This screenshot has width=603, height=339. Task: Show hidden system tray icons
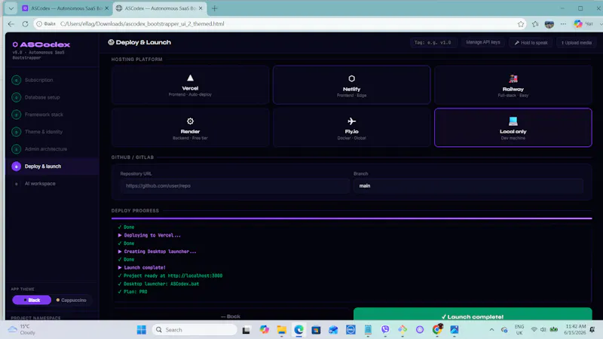click(x=491, y=330)
